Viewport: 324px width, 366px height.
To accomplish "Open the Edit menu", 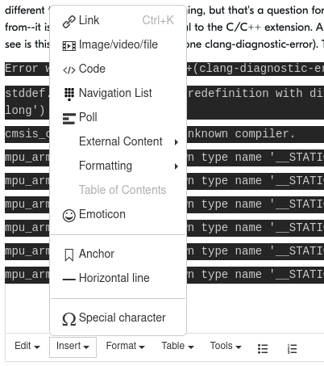I will (x=27, y=346).
